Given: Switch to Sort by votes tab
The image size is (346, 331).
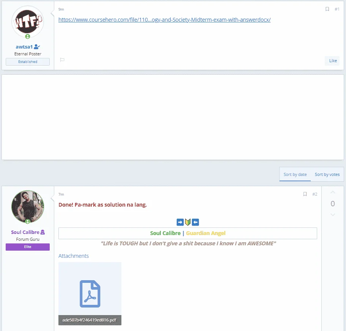Looking at the screenshot, I should 327,174.
